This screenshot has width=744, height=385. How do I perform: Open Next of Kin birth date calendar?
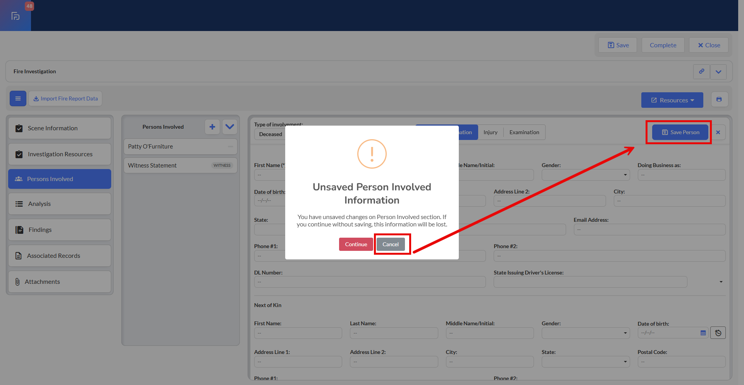(x=703, y=333)
